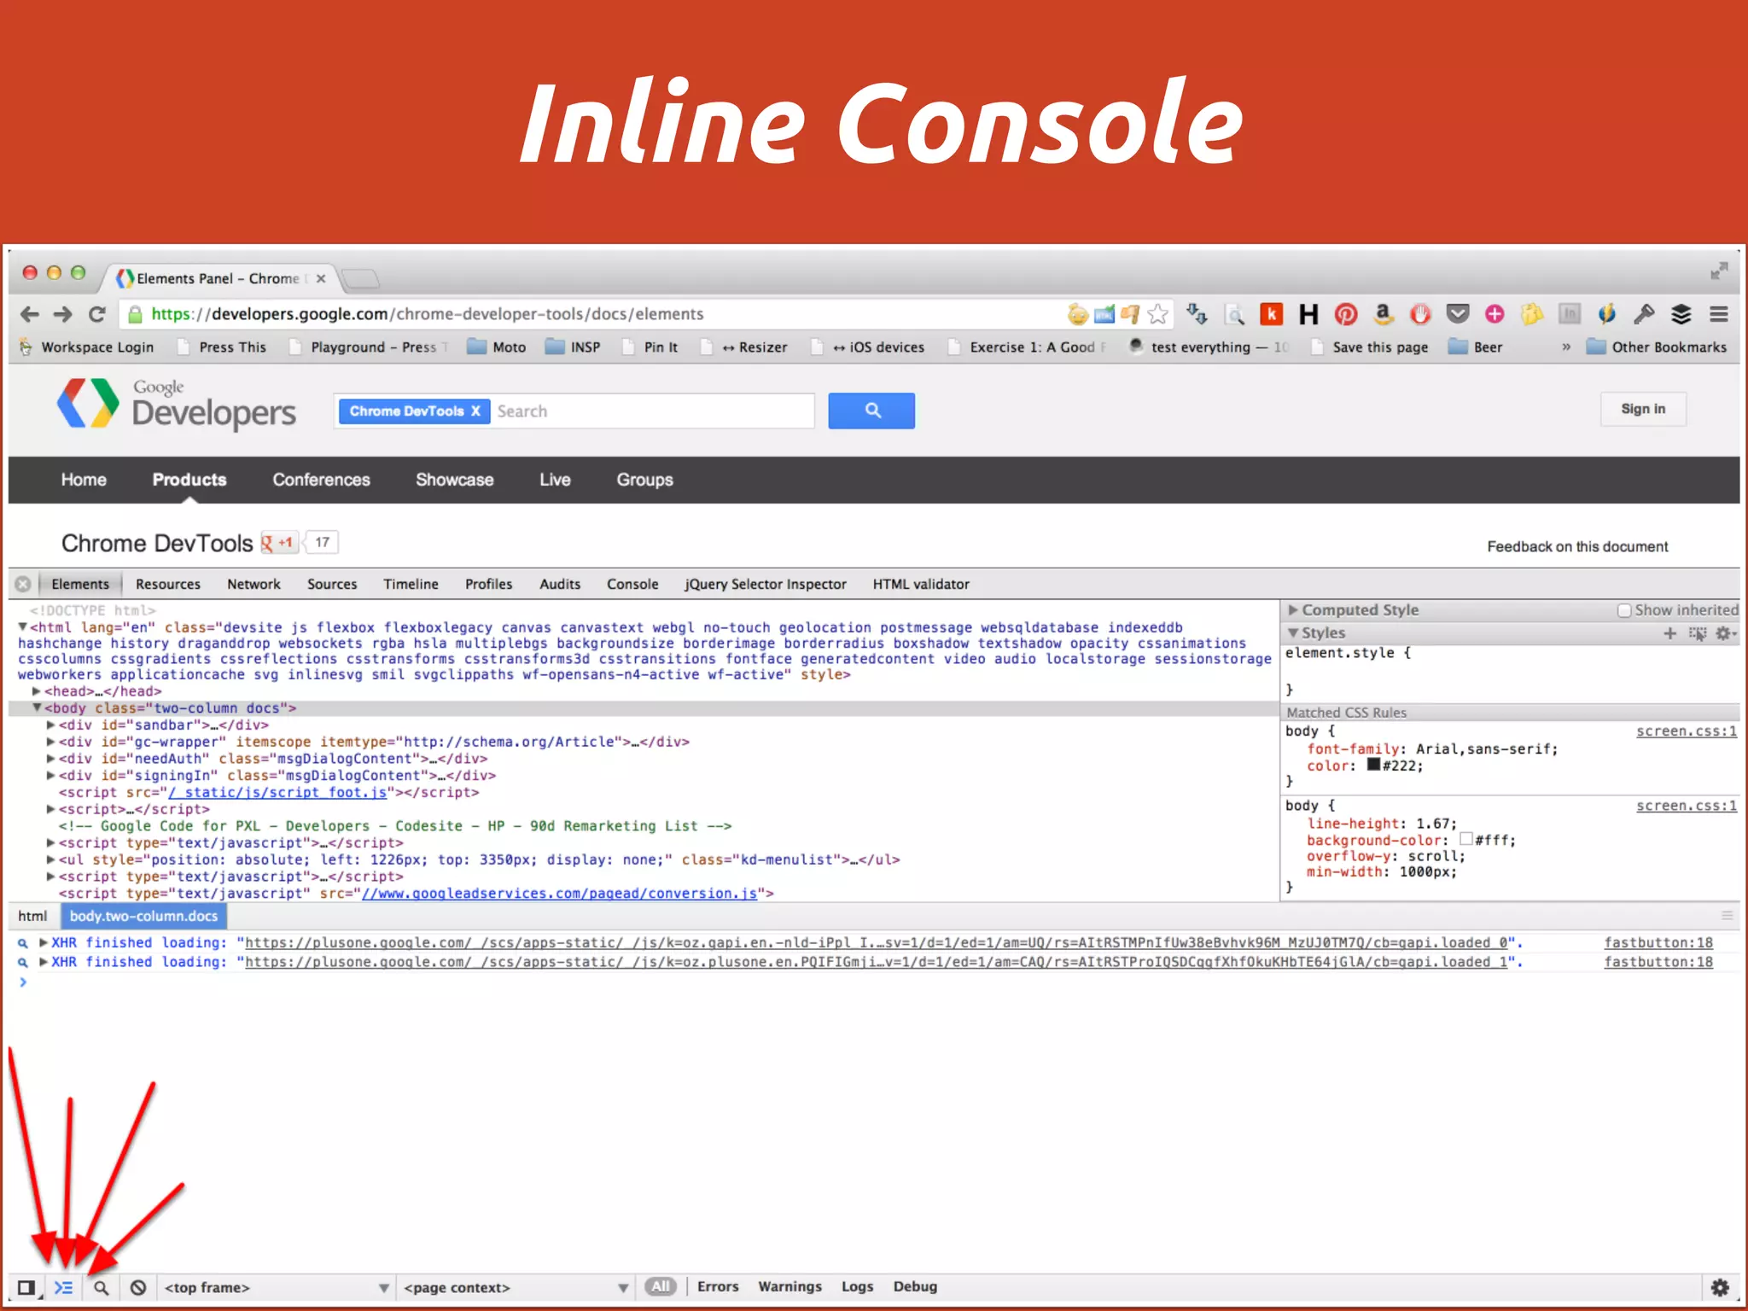This screenshot has width=1748, height=1311.
Task: Toggle the Show inherited checkbox
Action: click(1624, 610)
